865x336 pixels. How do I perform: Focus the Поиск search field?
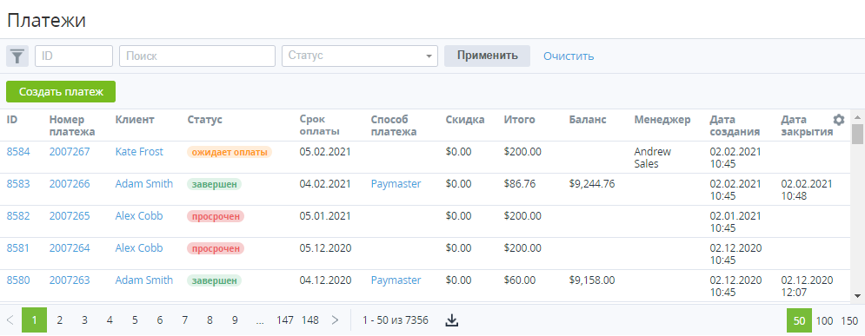point(197,56)
